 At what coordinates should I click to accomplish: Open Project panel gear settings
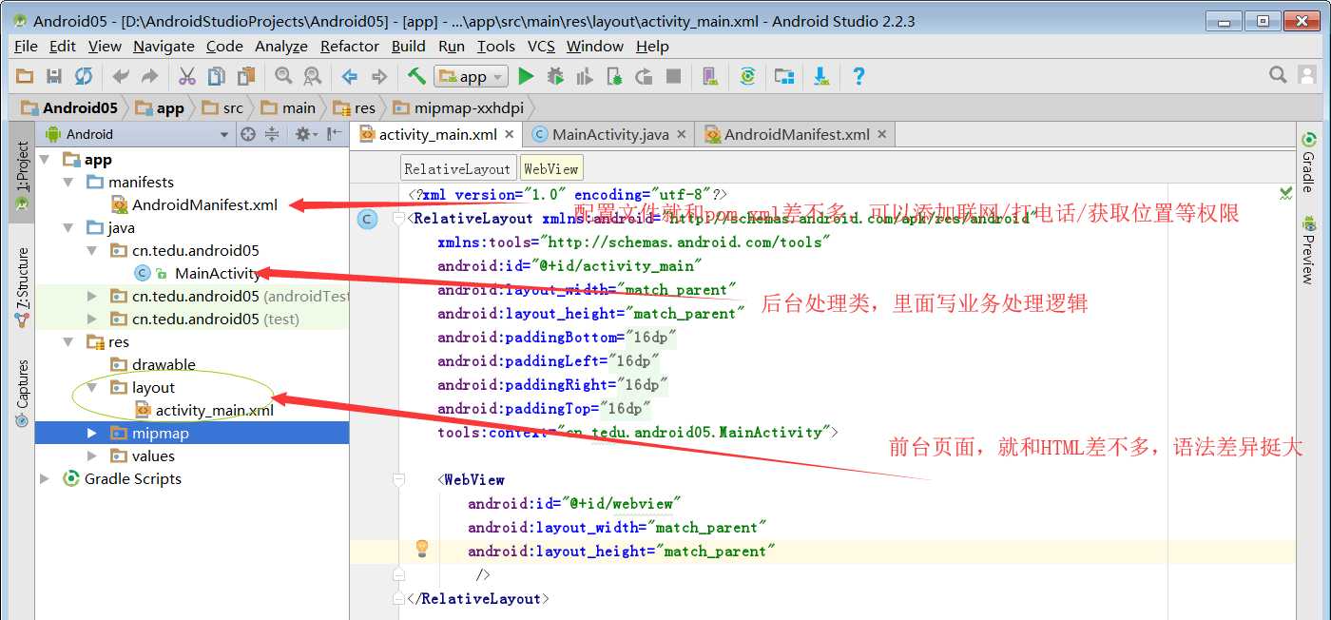pos(305,134)
